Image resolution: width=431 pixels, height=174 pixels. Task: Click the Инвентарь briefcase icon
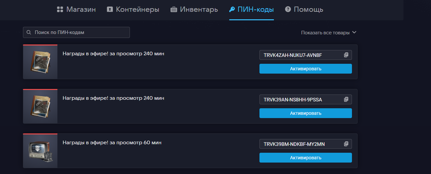(x=174, y=9)
